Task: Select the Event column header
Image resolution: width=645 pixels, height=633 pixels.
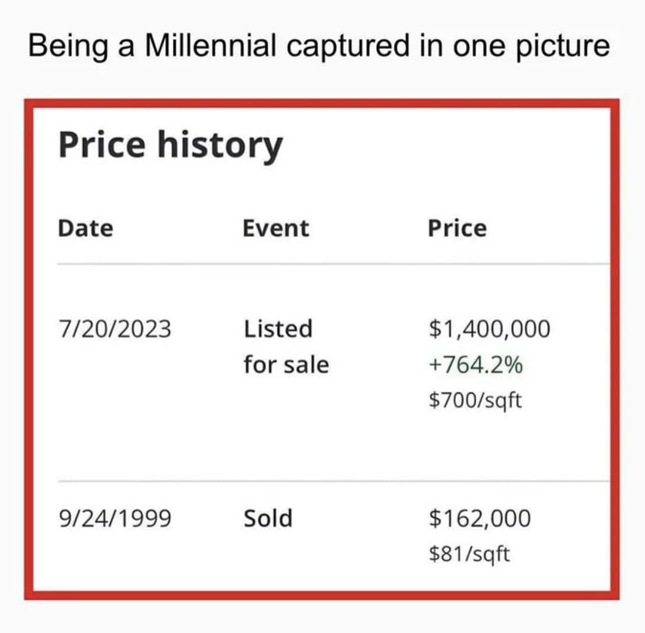Action: tap(276, 228)
